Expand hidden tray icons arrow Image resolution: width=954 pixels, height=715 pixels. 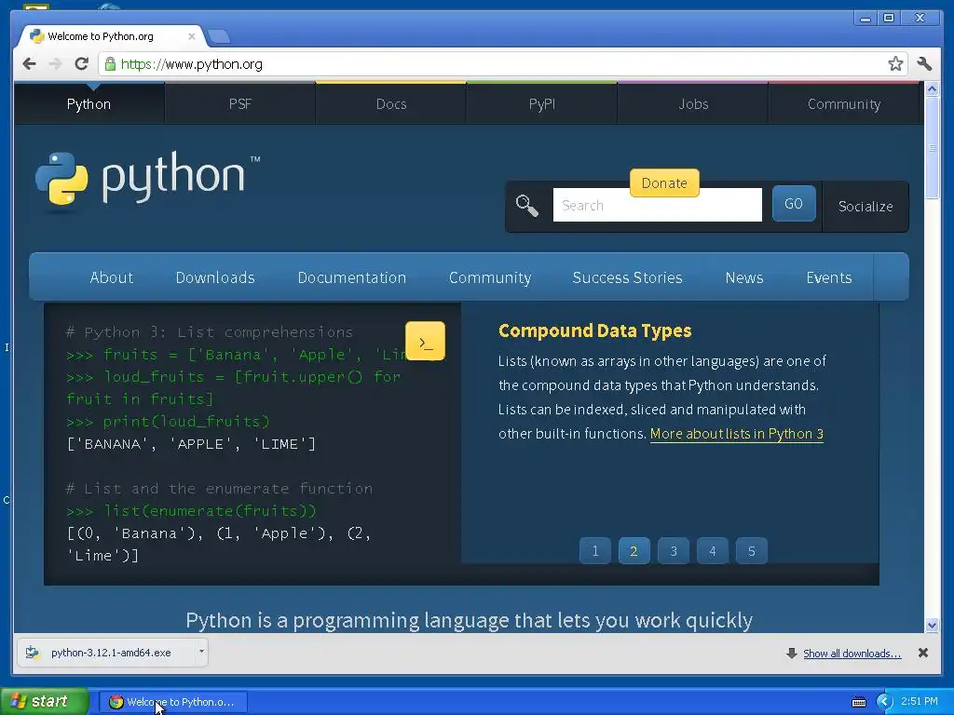coord(884,702)
